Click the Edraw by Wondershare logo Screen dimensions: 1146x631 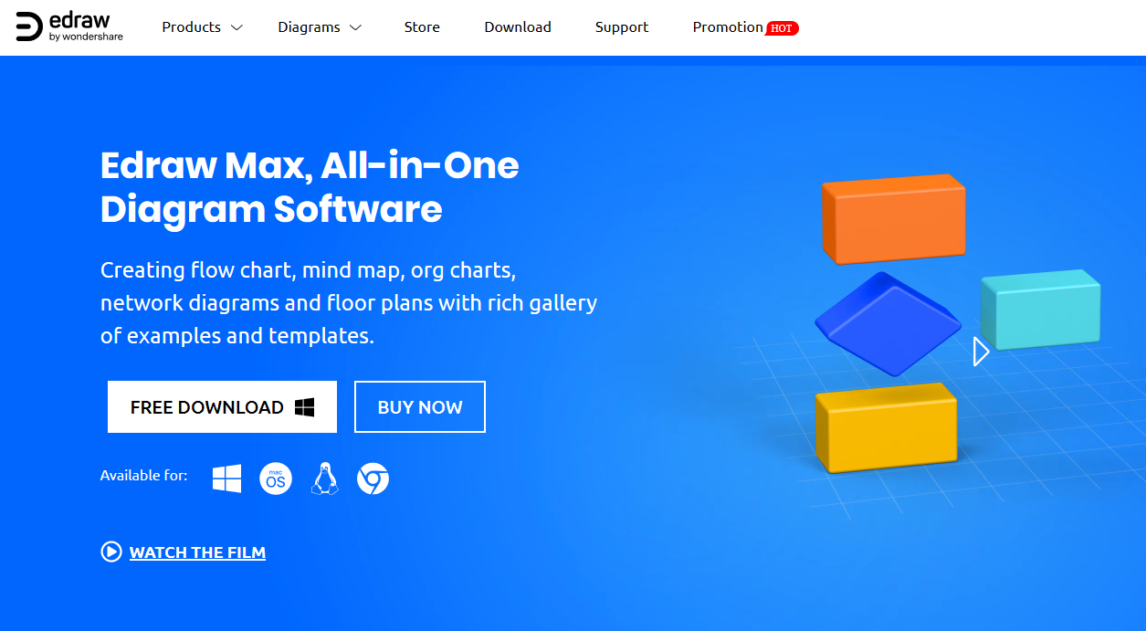pyautogui.click(x=69, y=27)
